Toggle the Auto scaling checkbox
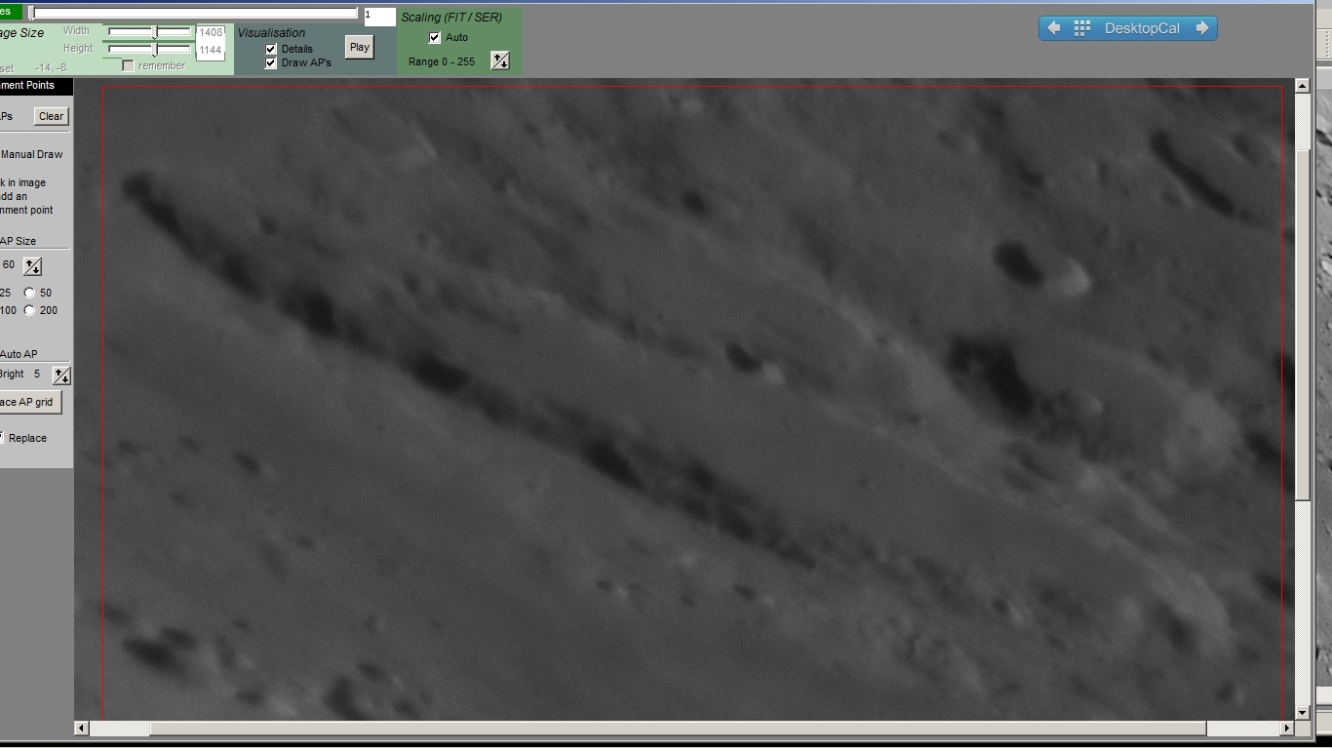This screenshot has height=749, width=1332. [x=435, y=37]
